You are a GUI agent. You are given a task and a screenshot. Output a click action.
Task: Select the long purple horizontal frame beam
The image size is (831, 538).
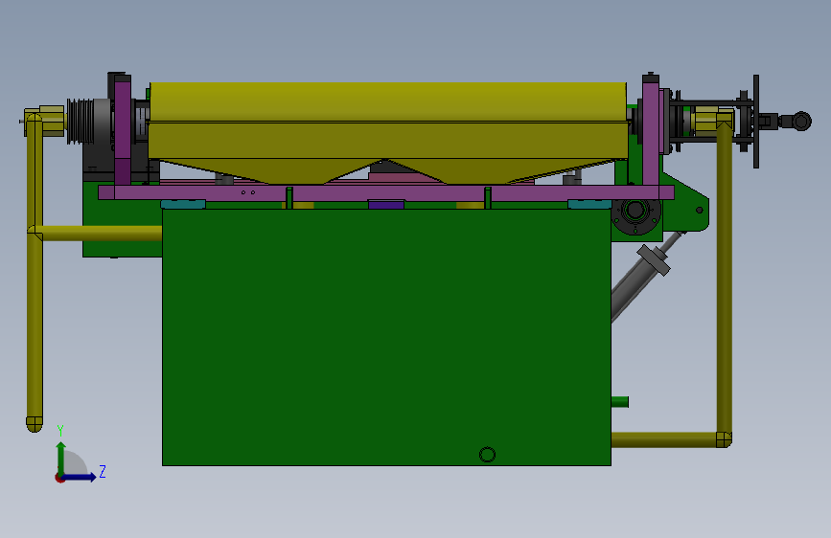(x=386, y=192)
